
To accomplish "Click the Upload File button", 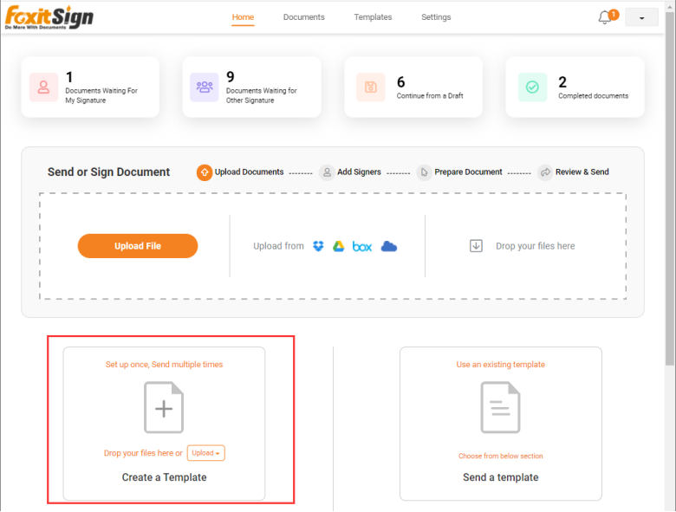I will click(138, 246).
